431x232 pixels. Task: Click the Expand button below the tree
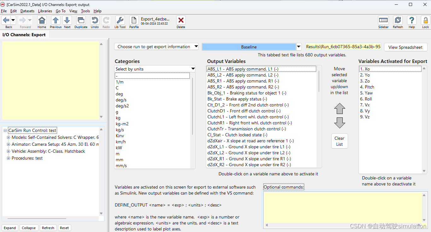10,228
